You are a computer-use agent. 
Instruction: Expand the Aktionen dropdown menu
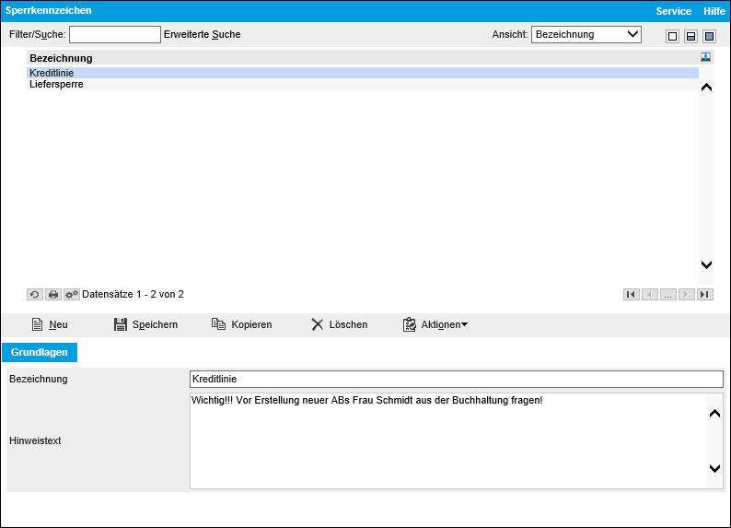click(x=435, y=324)
